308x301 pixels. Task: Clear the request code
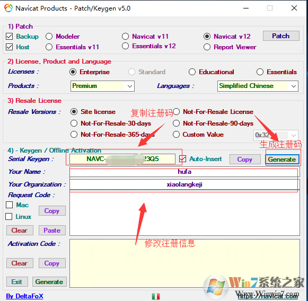point(20,231)
